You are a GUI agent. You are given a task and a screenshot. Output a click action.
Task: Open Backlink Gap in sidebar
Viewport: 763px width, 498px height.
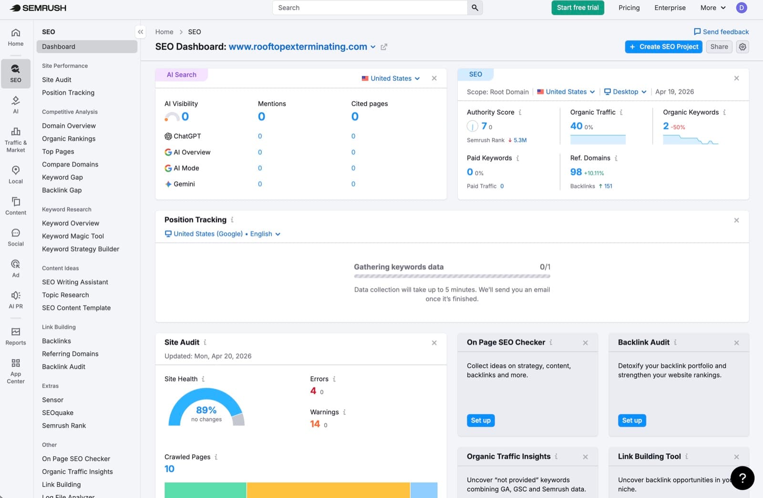tap(62, 190)
